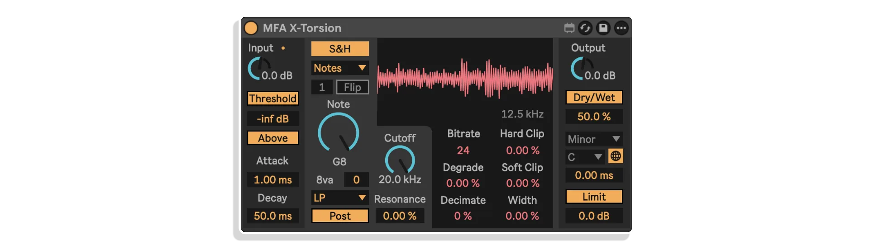Click the MFA X-Torsion title text

[x=302, y=28]
